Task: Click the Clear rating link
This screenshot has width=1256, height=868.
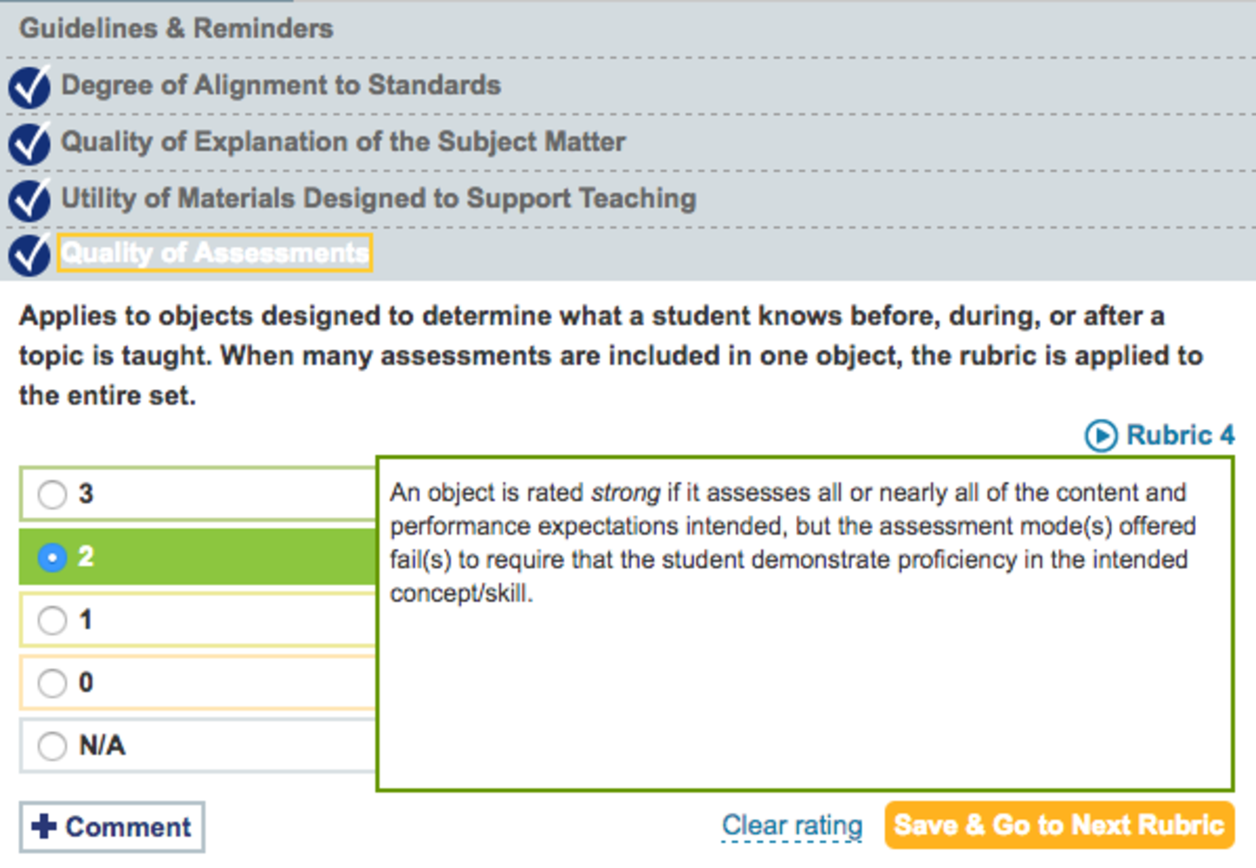Action: click(792, 826)
